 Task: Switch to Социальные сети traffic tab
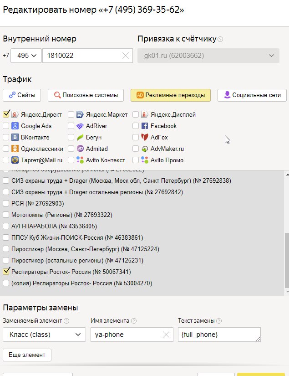(252, 95)
